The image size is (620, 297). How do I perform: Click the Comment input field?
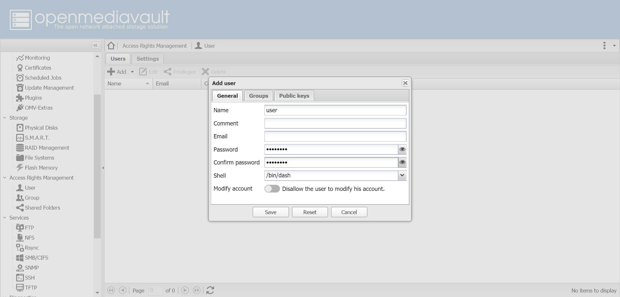click(335, 123)
